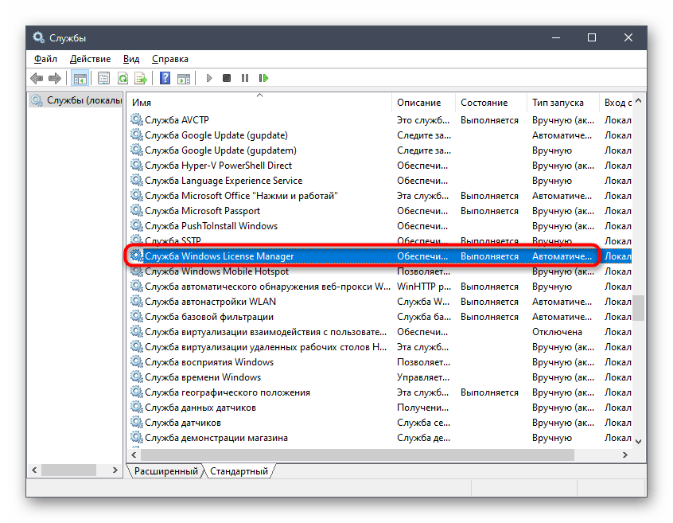Click vertical scrollbar thumb in services list
The width and height of the screenshot is (673, 523).
click(x=639, y=307)
